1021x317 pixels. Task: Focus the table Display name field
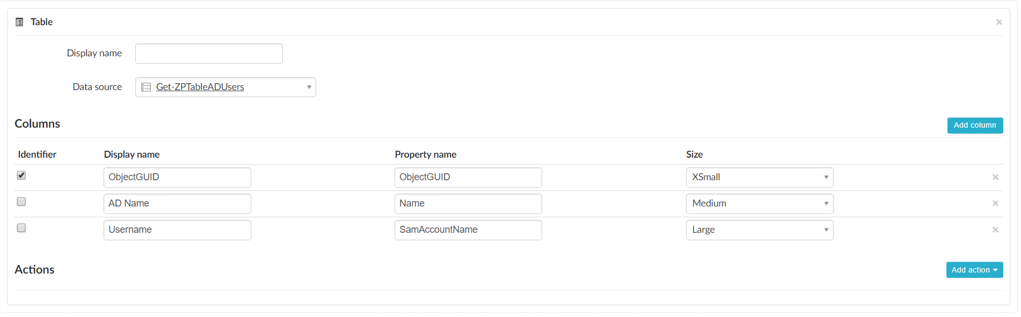209,54
